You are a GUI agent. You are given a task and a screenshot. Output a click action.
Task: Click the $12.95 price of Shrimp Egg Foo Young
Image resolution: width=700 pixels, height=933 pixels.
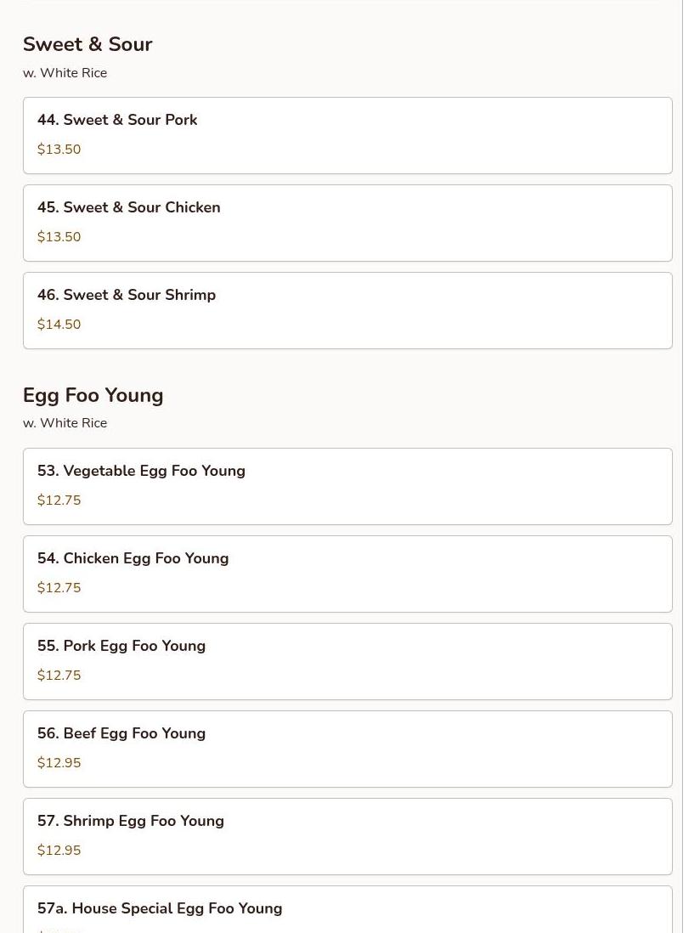point(59,851)
